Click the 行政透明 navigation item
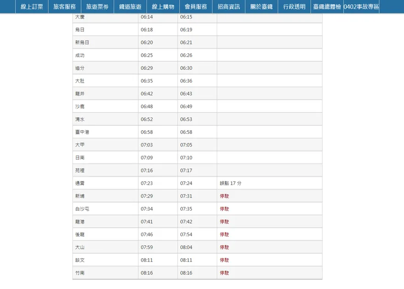Screen dimensions: 404x289 294,7
